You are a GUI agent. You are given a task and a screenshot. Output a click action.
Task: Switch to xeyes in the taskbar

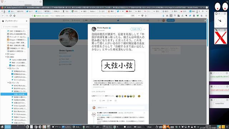coord(137,127)
